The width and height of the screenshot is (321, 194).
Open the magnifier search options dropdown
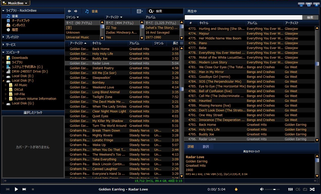click(x=151, y=11)
